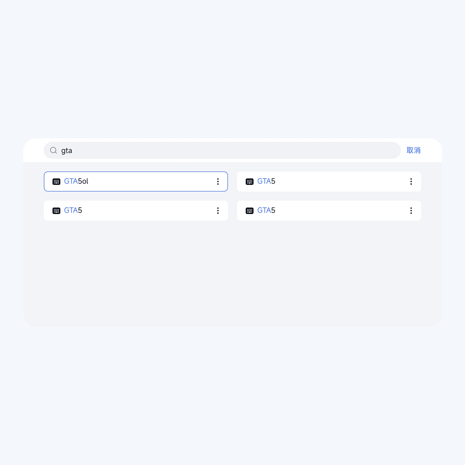
Task: Select the top-right GTA5 result name
Action: click(266, 181)
